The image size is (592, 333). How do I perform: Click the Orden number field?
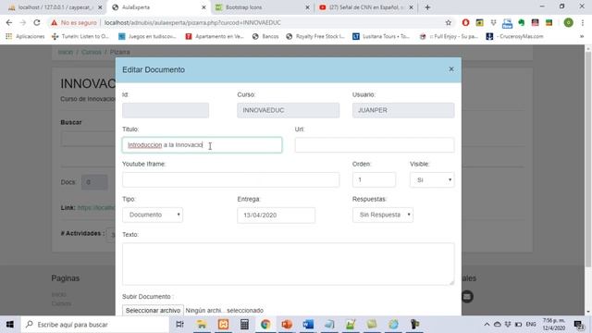coord(374,179)
